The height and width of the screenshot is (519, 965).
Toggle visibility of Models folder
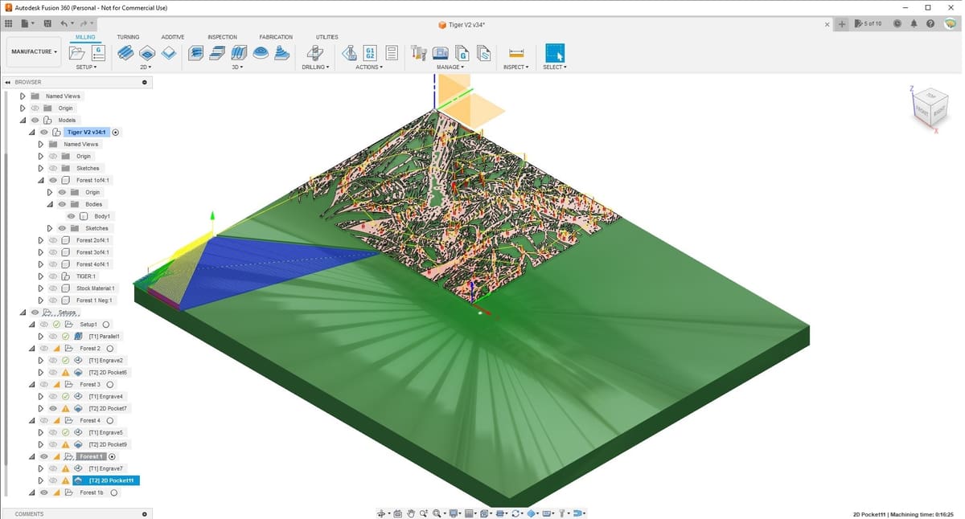tap(35, 121)
